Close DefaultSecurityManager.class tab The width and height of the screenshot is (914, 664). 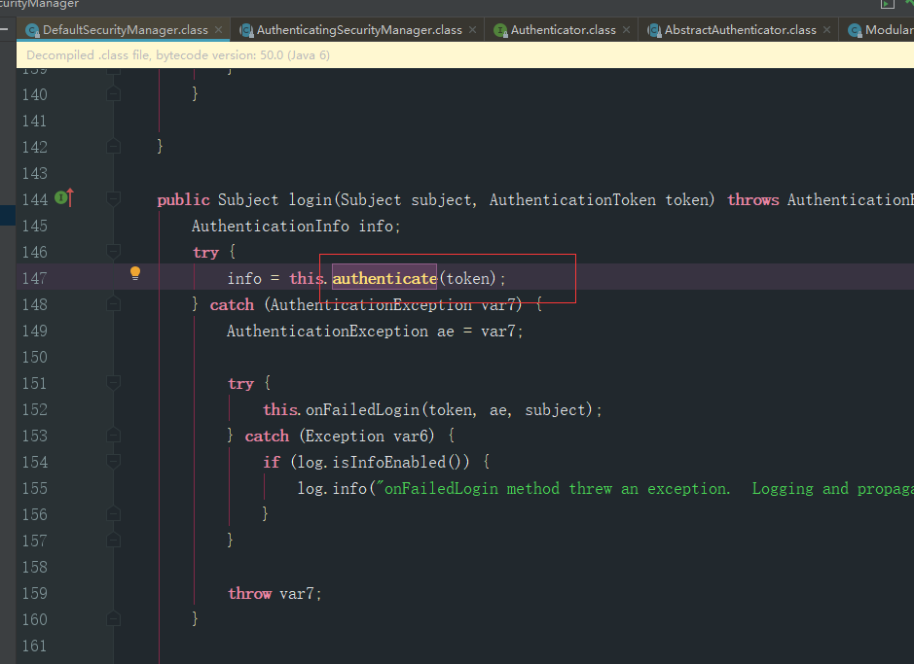click(x=218, y=30)
